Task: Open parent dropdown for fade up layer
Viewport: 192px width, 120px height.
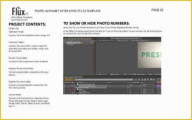Action: point(148,89)
